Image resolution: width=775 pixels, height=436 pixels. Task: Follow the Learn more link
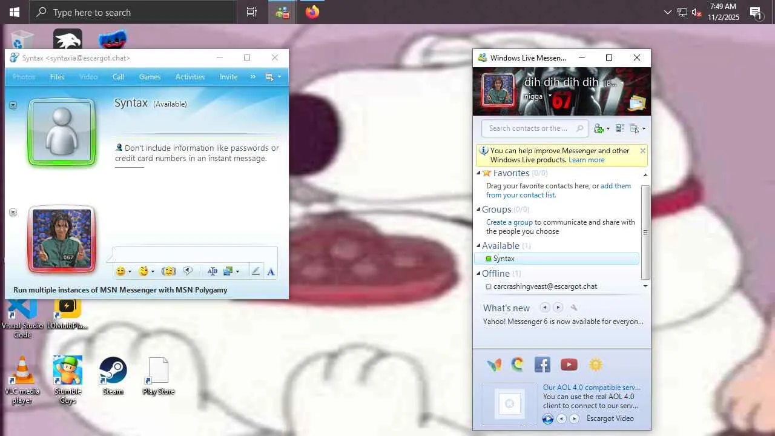coord(587,160)
